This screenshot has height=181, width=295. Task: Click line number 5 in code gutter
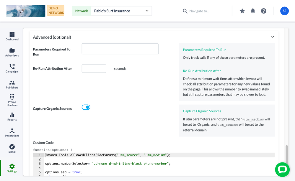click(40, 172)
